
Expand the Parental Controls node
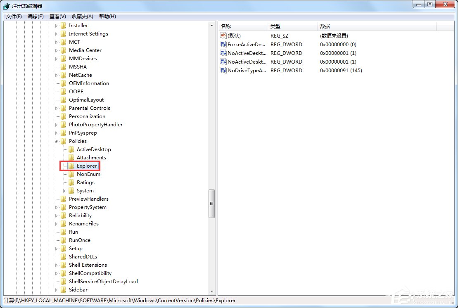56,108
